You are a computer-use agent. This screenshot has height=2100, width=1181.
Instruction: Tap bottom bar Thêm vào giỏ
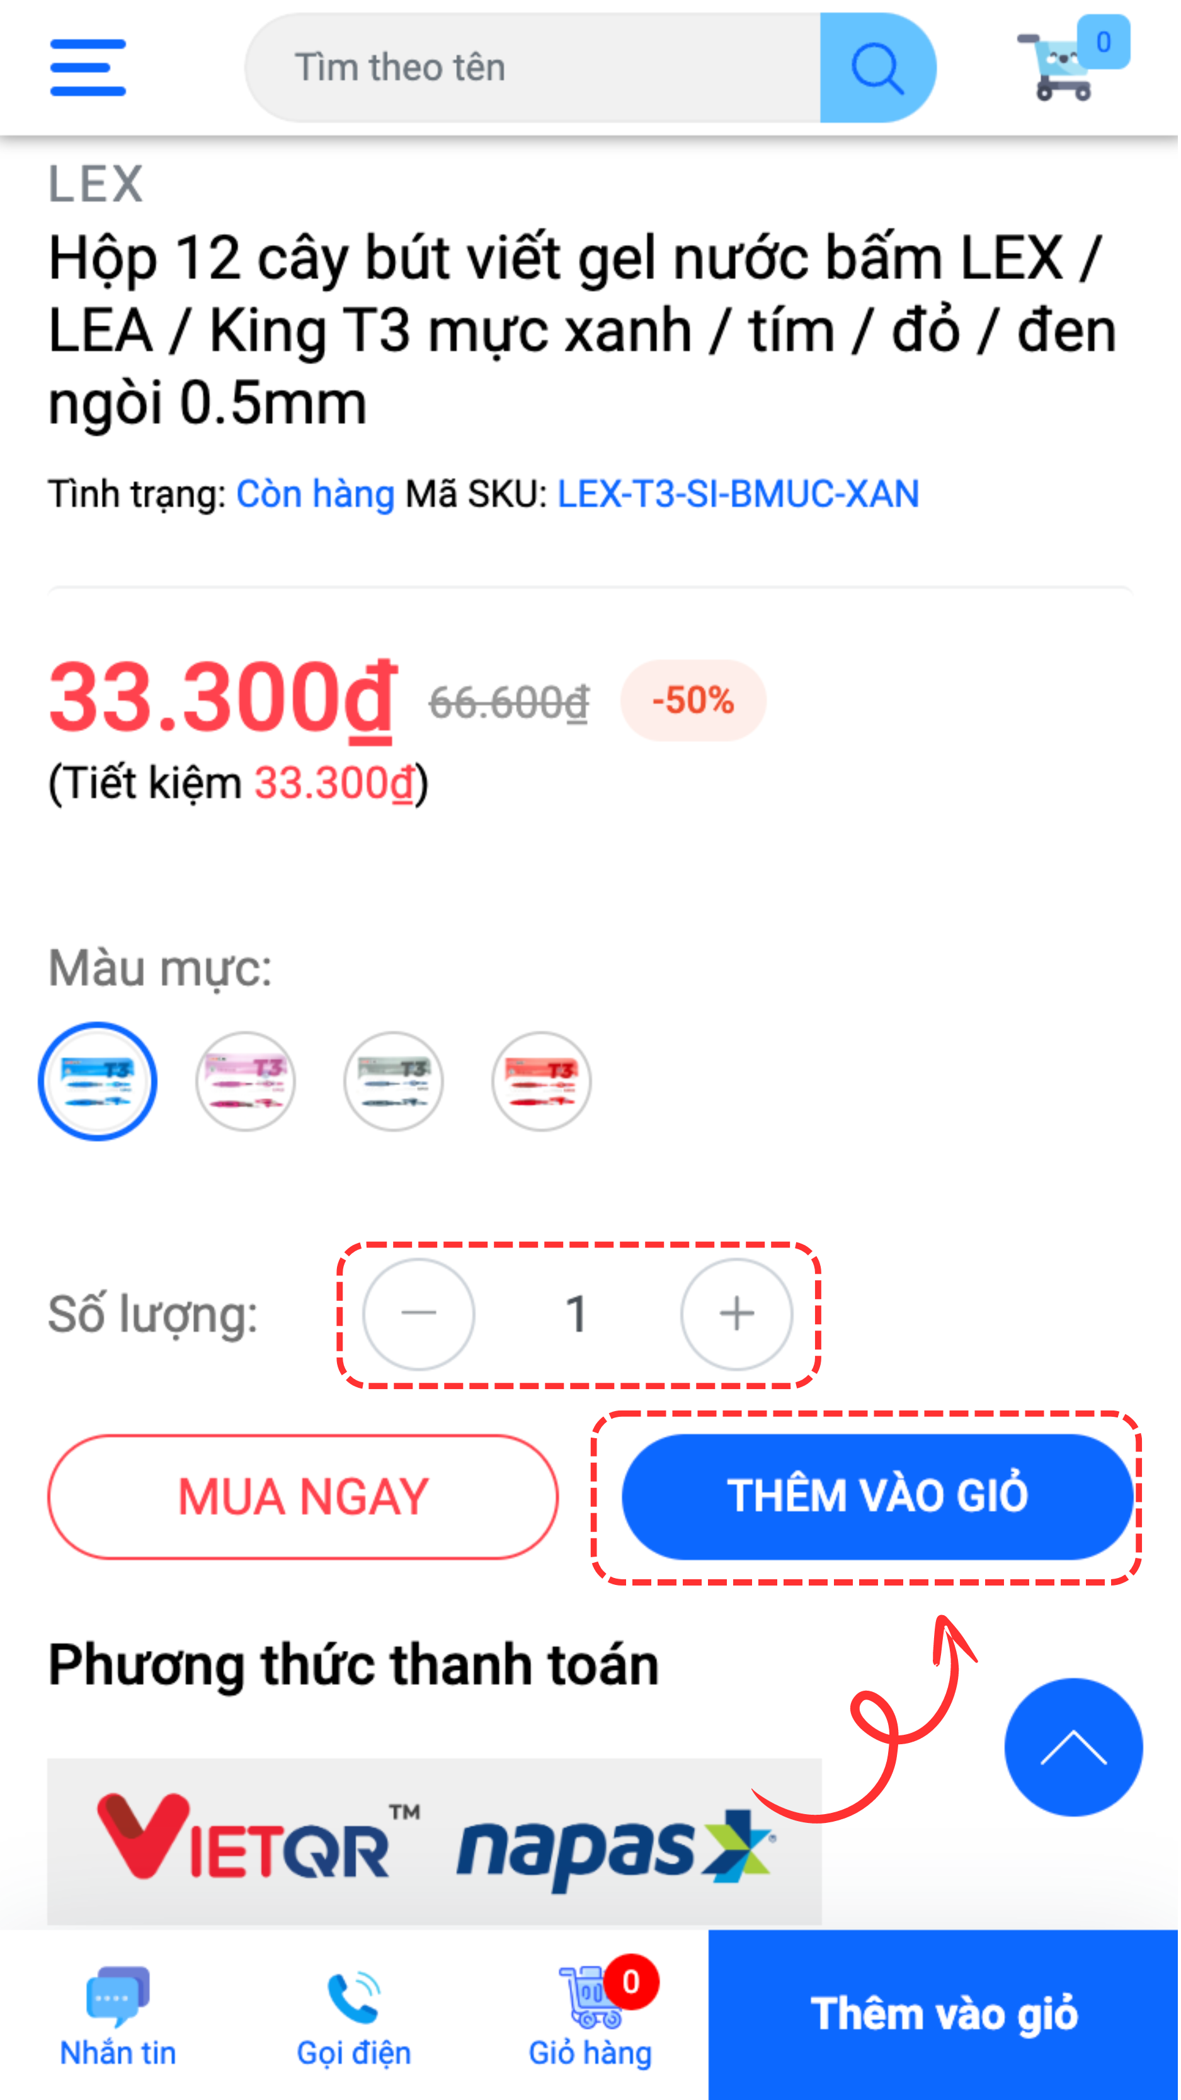pos(944,2014)
